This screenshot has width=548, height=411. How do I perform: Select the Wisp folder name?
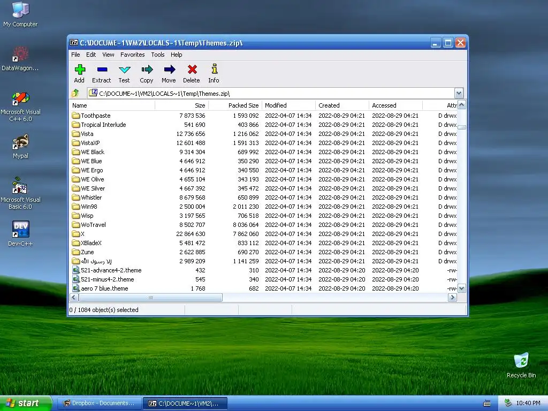87,216
